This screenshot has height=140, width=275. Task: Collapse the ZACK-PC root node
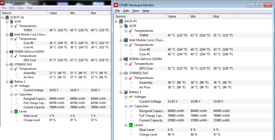[x=116, y=21]
